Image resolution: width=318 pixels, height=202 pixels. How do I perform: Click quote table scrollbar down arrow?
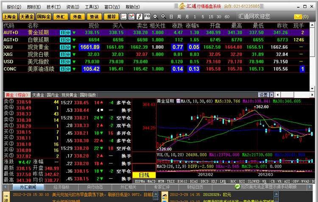(x=312, y=89)
